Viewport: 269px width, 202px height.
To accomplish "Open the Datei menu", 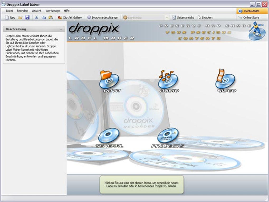I will point(9,11).
